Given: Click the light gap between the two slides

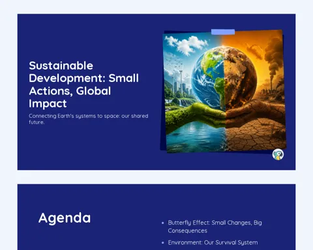Looking at the screenshot, I should click(156, 177).
